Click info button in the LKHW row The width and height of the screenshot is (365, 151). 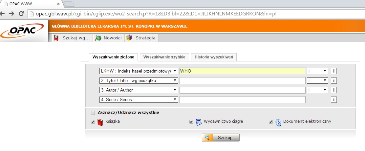pyautogui.click(x=334, y=71)
